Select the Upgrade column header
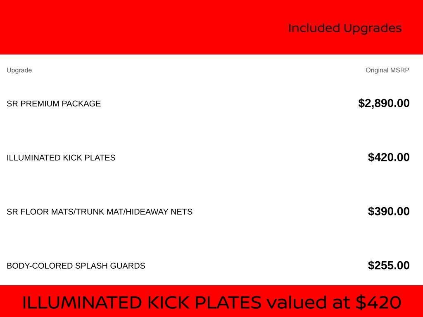 point(19,70)
